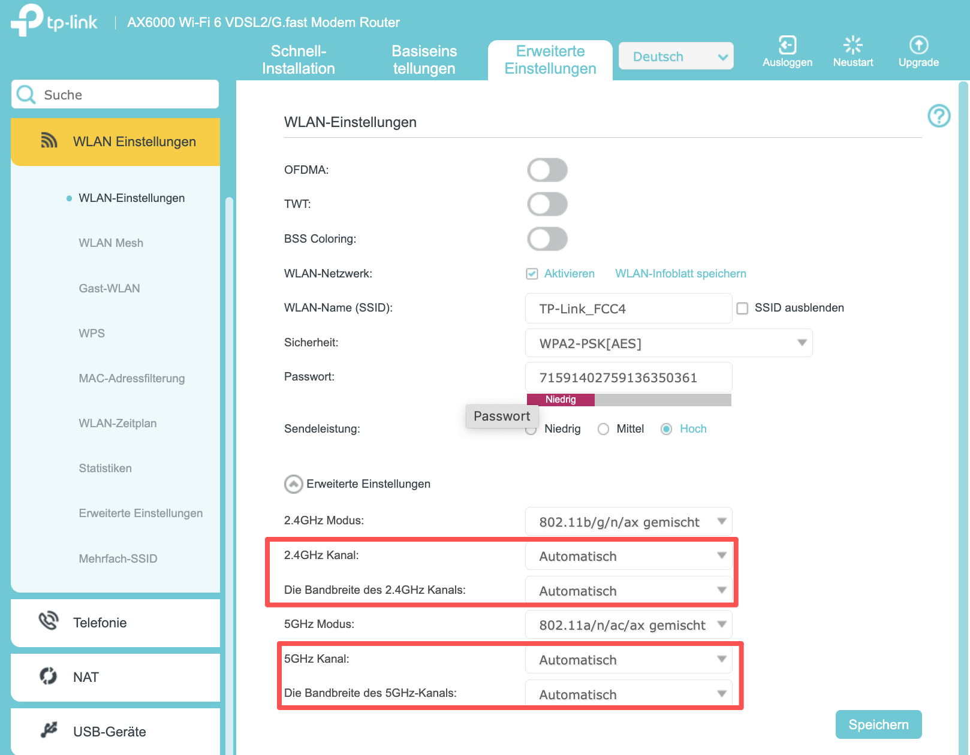Open WLAN-Zeitplan sidebar item
Viewport: 970px width, 755px height.
point(118,423)
